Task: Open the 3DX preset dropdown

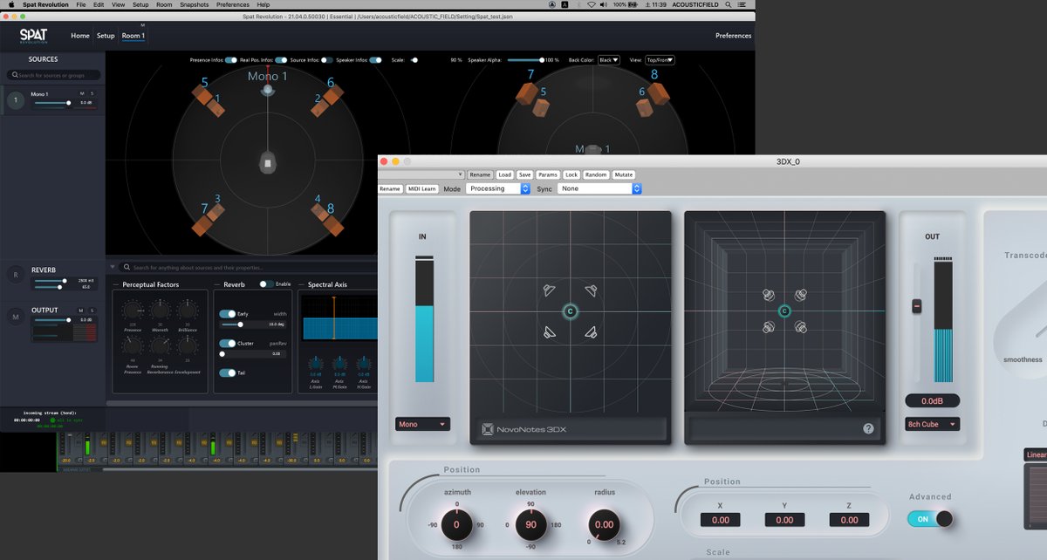Action: (x=422, y=174)
